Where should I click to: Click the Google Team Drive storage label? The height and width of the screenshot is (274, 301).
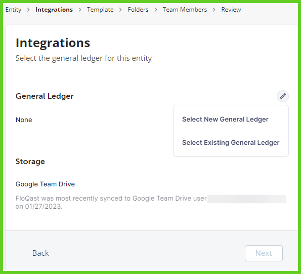(45, 184)
